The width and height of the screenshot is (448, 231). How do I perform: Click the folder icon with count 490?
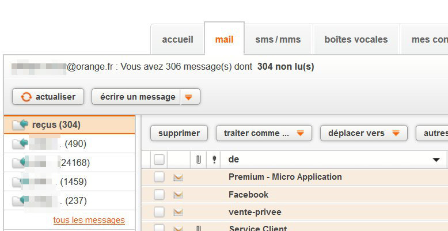coord(20,143)
